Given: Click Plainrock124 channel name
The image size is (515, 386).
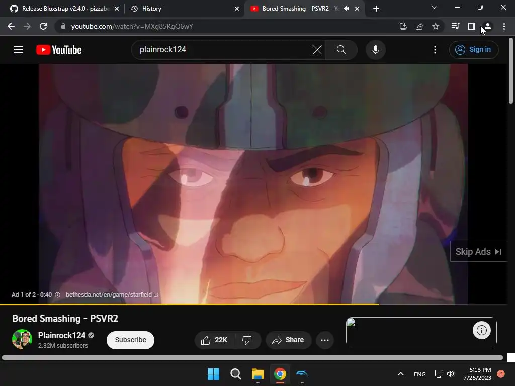Looking at the screenshot, I should click(62, 335).
